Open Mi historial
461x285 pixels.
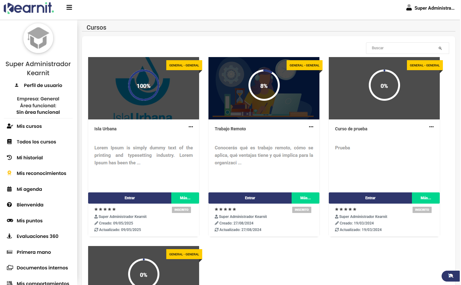click(30, 157)
